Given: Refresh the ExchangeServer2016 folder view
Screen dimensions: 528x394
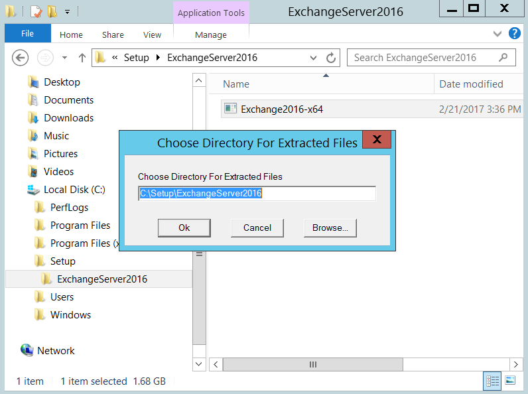Looking at the screenshot, I should [332, 58].
